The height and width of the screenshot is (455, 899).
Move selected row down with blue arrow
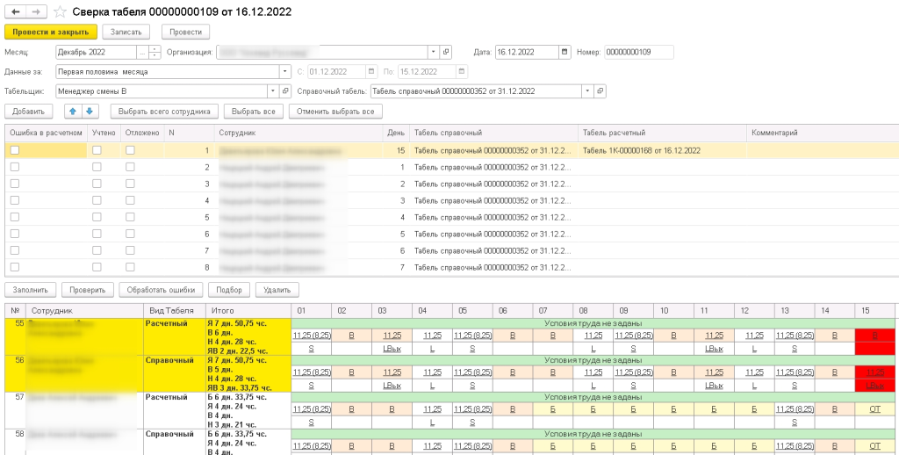coord(90,112)
